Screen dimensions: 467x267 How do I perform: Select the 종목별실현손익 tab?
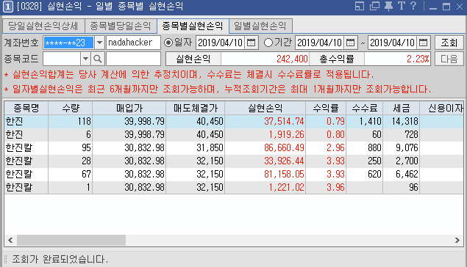pyautogui.click(x=193, y=26)
